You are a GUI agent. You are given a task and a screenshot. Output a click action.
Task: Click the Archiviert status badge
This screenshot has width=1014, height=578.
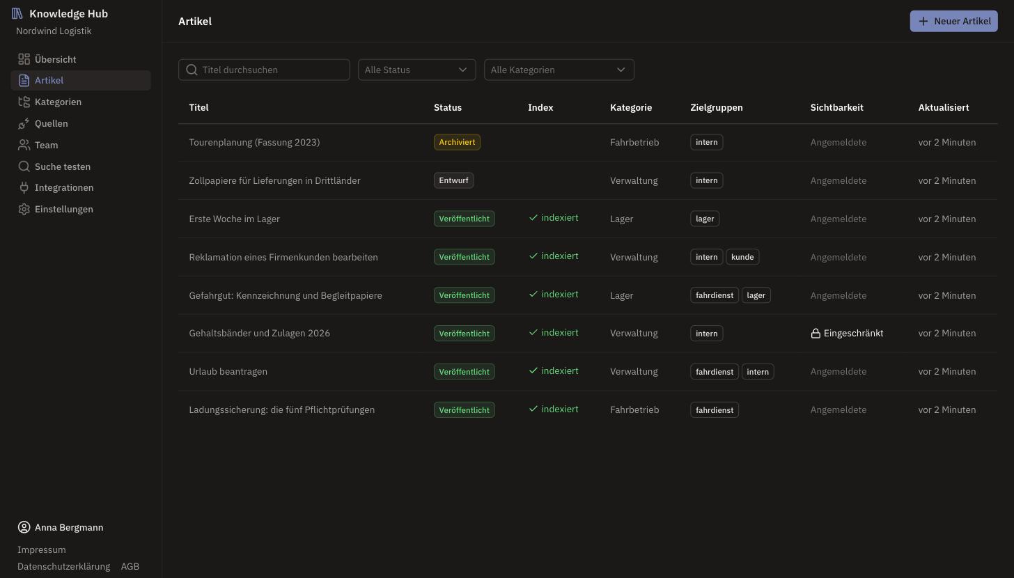(x=457, y=142)
